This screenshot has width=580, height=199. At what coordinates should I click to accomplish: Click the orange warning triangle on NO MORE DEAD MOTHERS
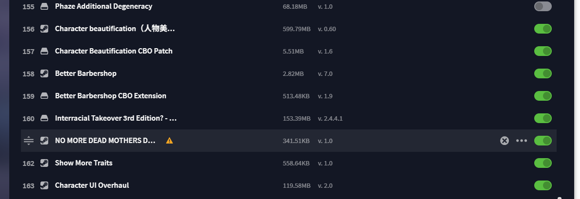click(169, 141)
